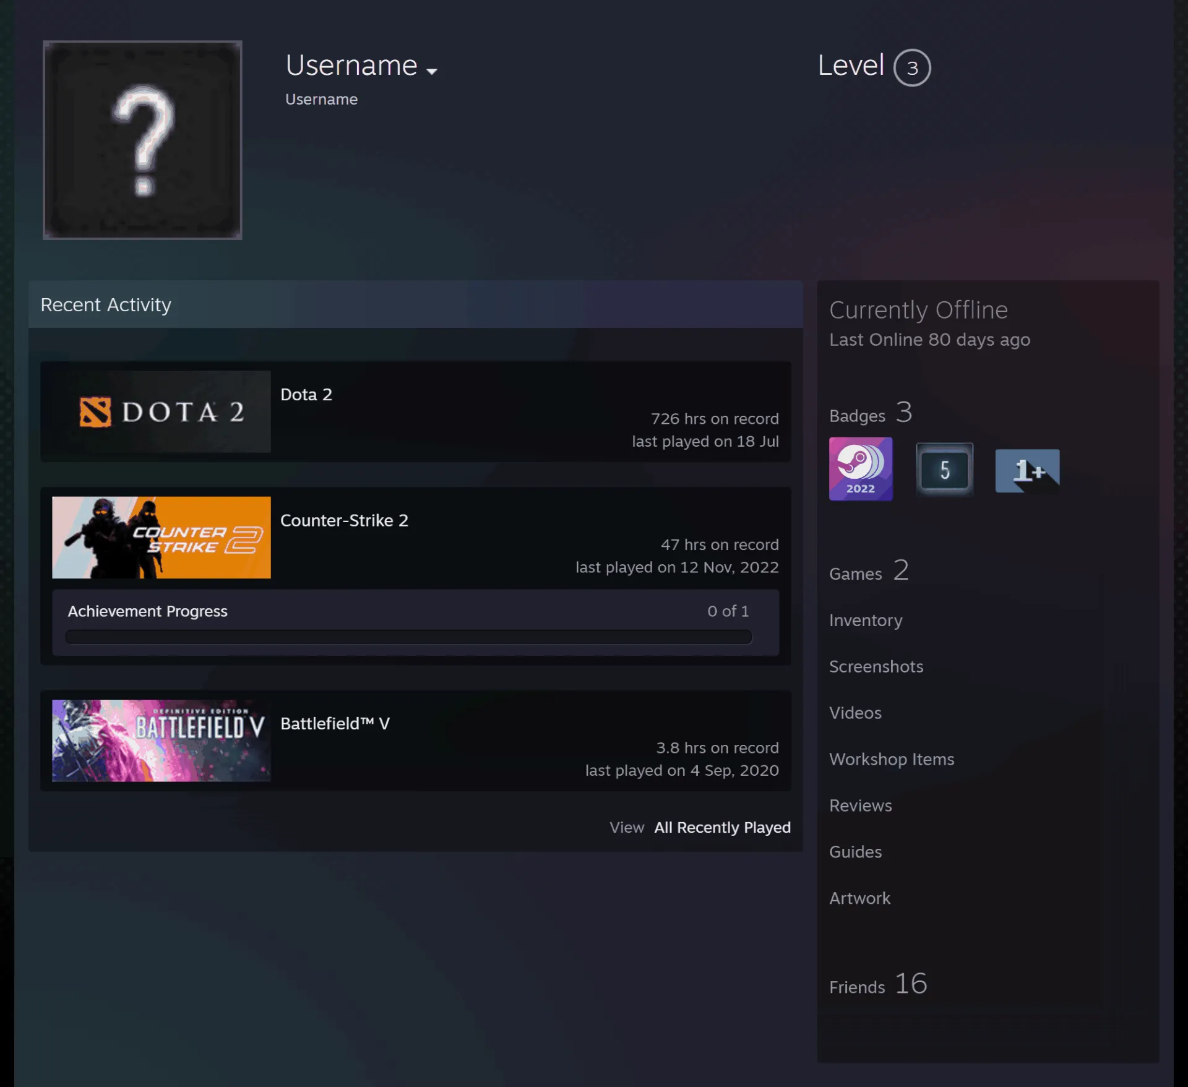This screenshot has width=1188, height=1087.
Task: Expand the Username dropdown arrow
Action: pos(432,71)
